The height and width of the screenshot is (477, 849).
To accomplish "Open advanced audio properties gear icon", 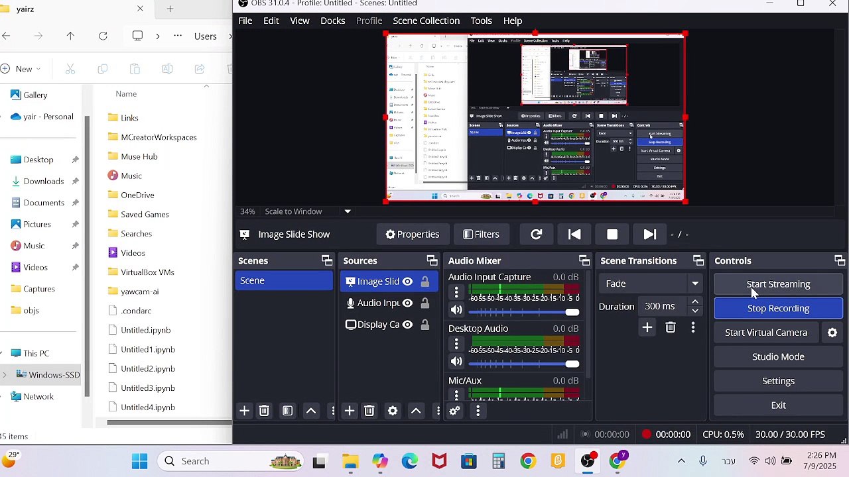I will click(x=454, y=411).
